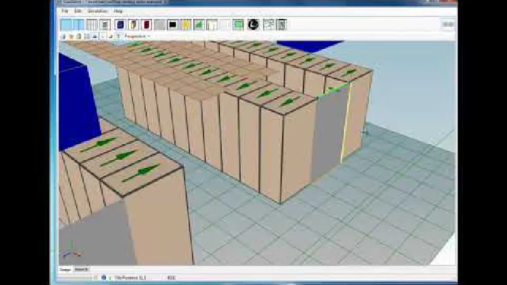This screenshot has width=507, height=285.
Task: Click the blue CRAC unit on the left
Action: [x=79, y=103]
